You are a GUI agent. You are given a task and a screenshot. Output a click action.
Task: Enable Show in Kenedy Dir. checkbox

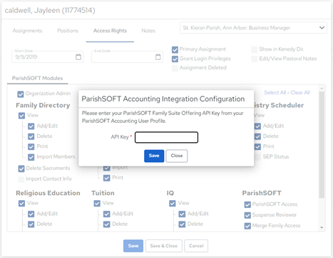pyautogui.click(x=255, y=49)
